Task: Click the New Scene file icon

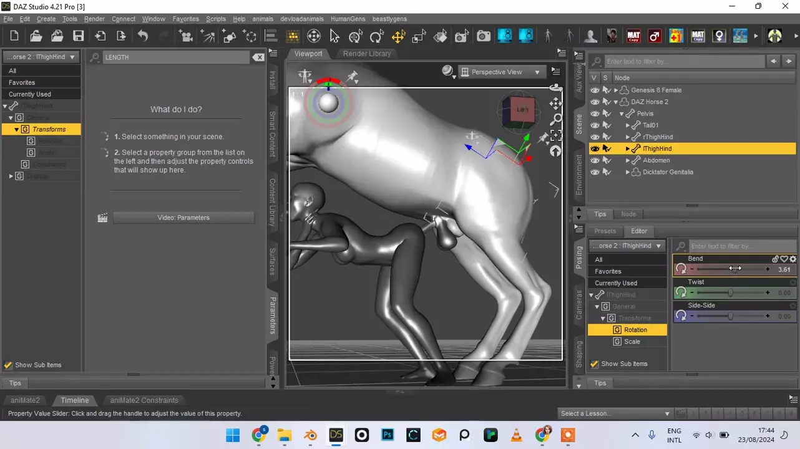Action: (14, 36)
